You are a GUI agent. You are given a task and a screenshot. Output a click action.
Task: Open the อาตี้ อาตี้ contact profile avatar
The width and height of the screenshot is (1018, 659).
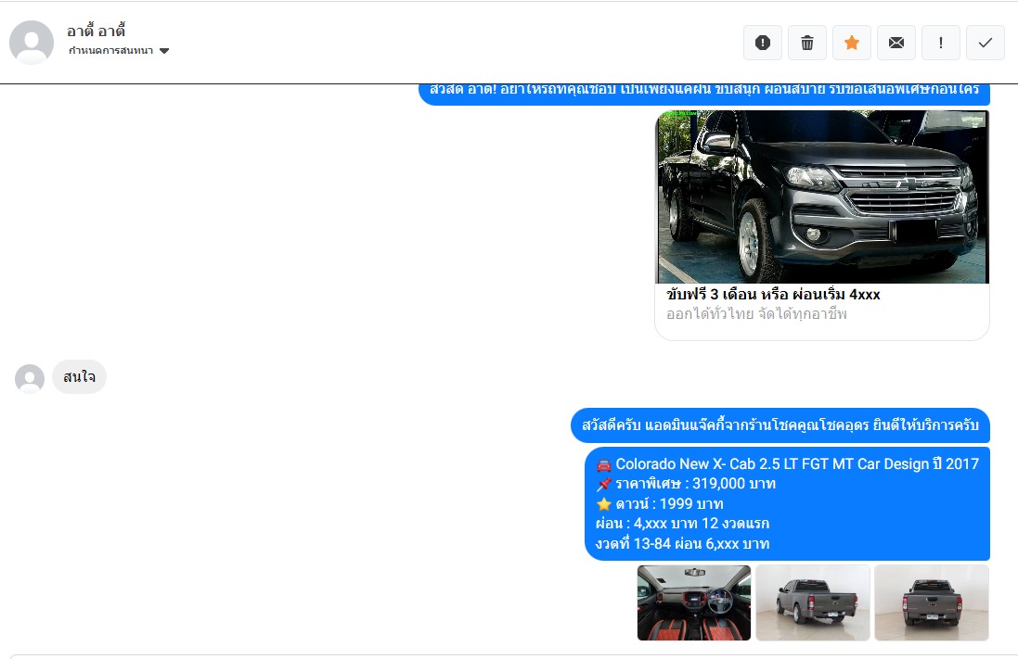pos(32,42)
